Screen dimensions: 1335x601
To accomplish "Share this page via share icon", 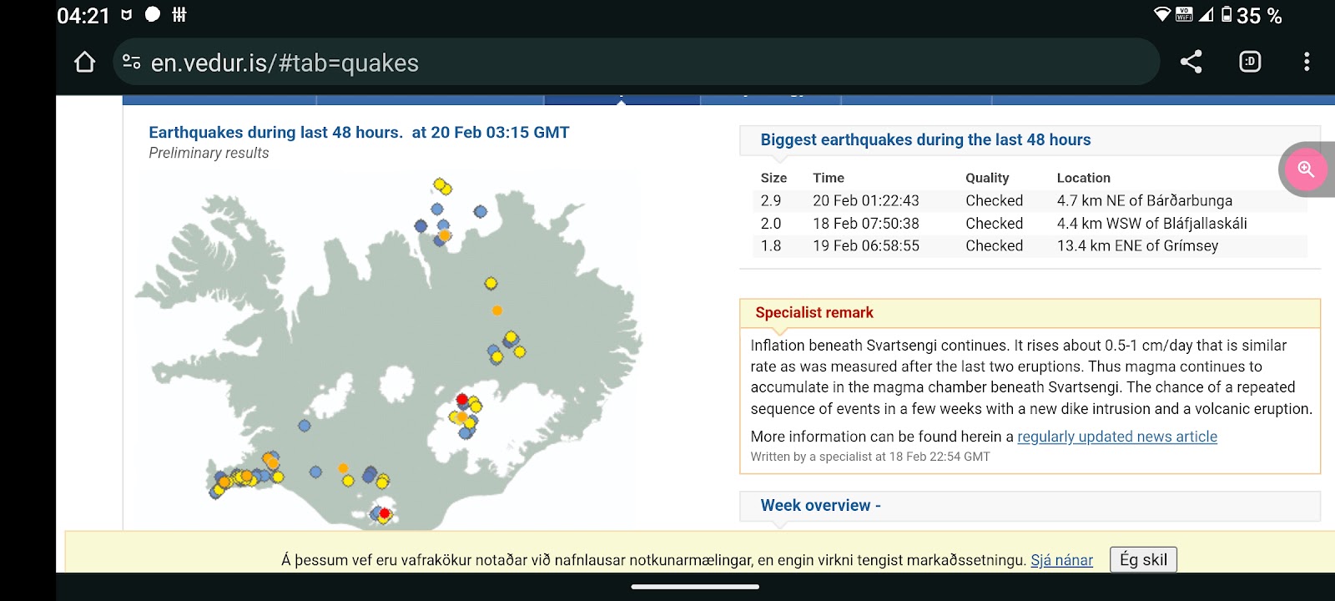I will tap(1191, 62).
